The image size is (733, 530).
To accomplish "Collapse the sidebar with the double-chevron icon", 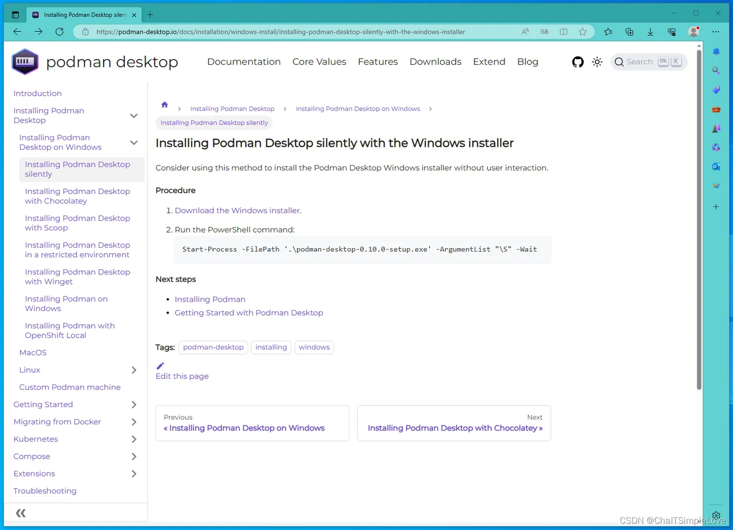I will pos(21,513).
